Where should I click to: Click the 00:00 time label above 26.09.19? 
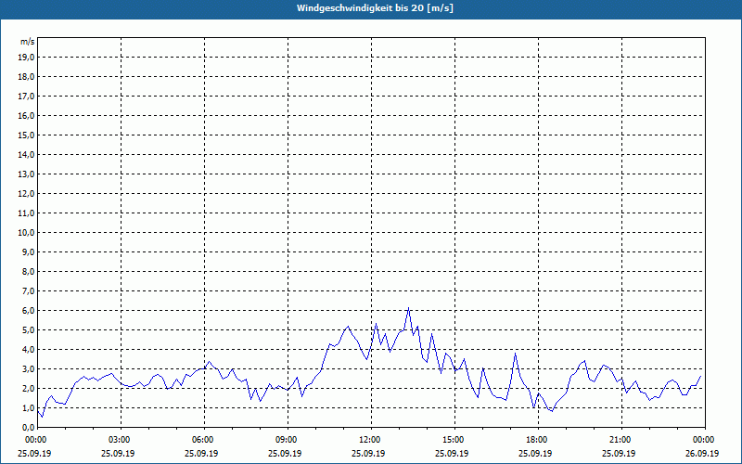704,440
